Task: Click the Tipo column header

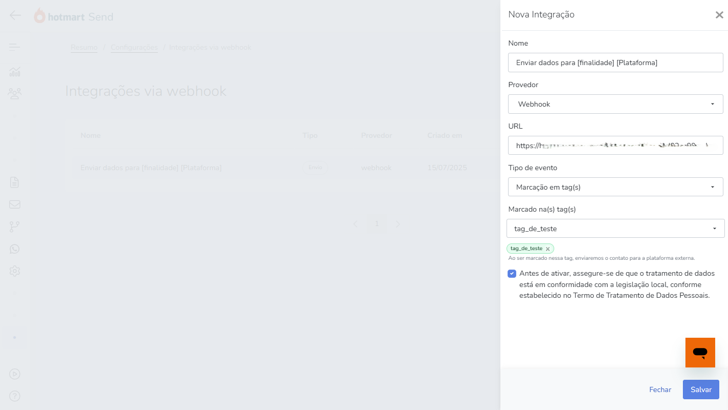Action: [310, 136]
